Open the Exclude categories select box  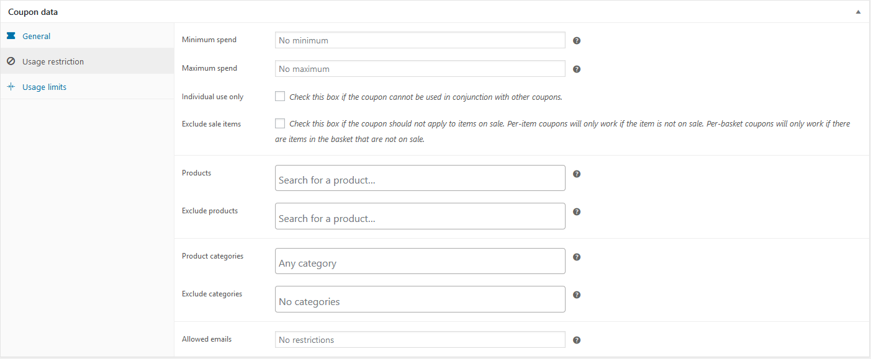(420, 299)
